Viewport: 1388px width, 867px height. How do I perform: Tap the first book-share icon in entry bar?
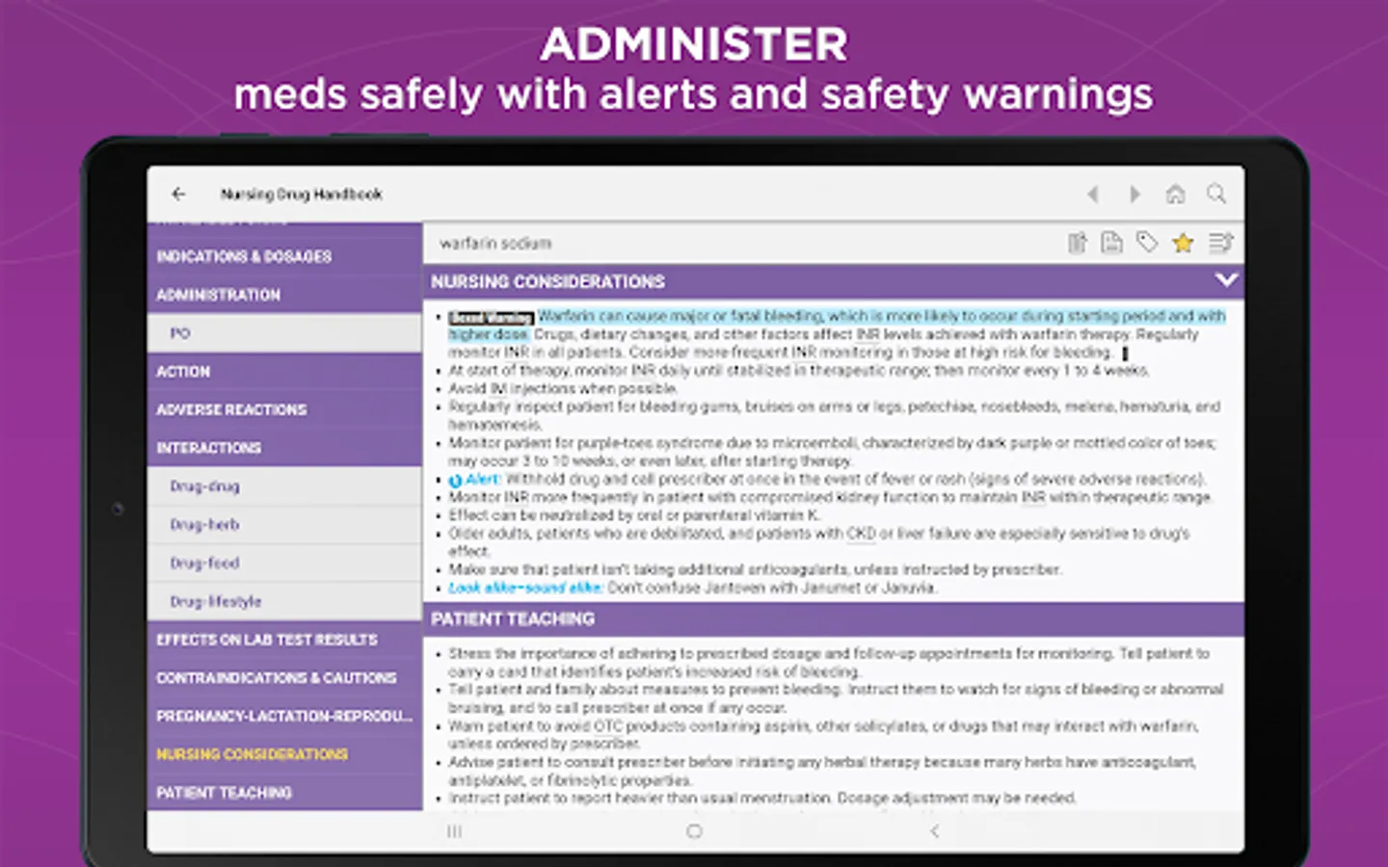1077,243
